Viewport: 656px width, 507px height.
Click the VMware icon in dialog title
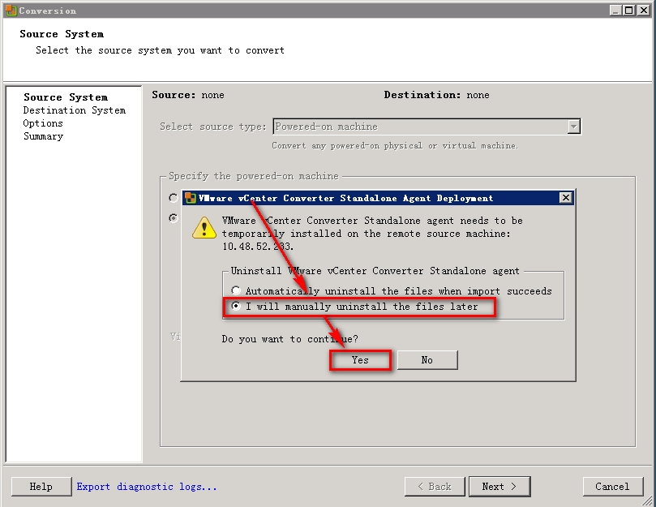pos(191,198)
